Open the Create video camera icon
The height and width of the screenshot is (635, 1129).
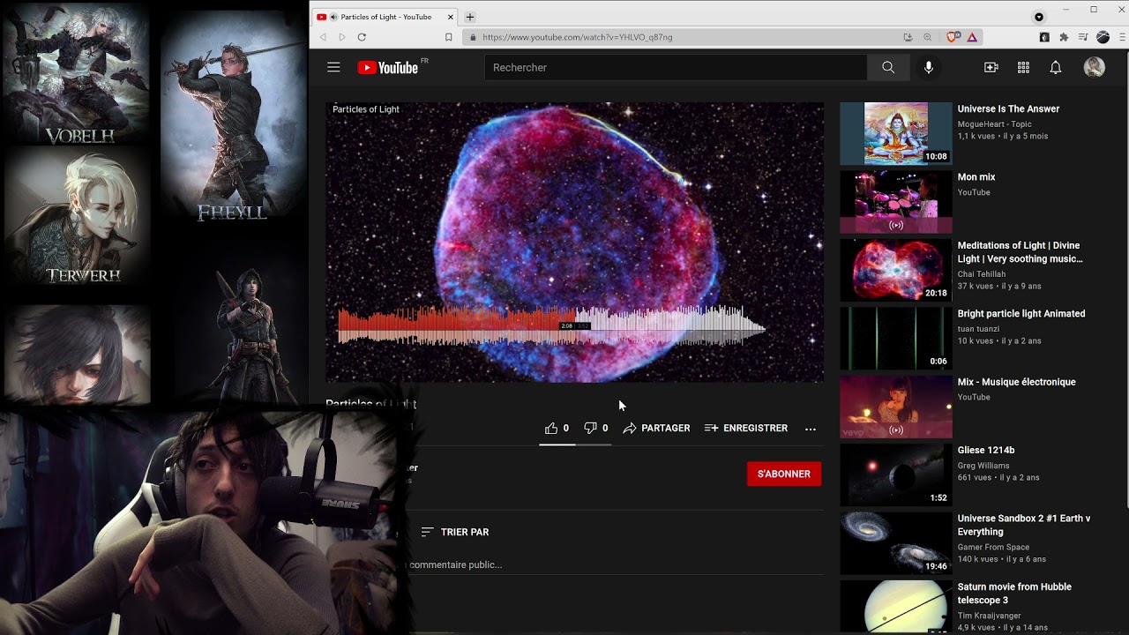991,67
